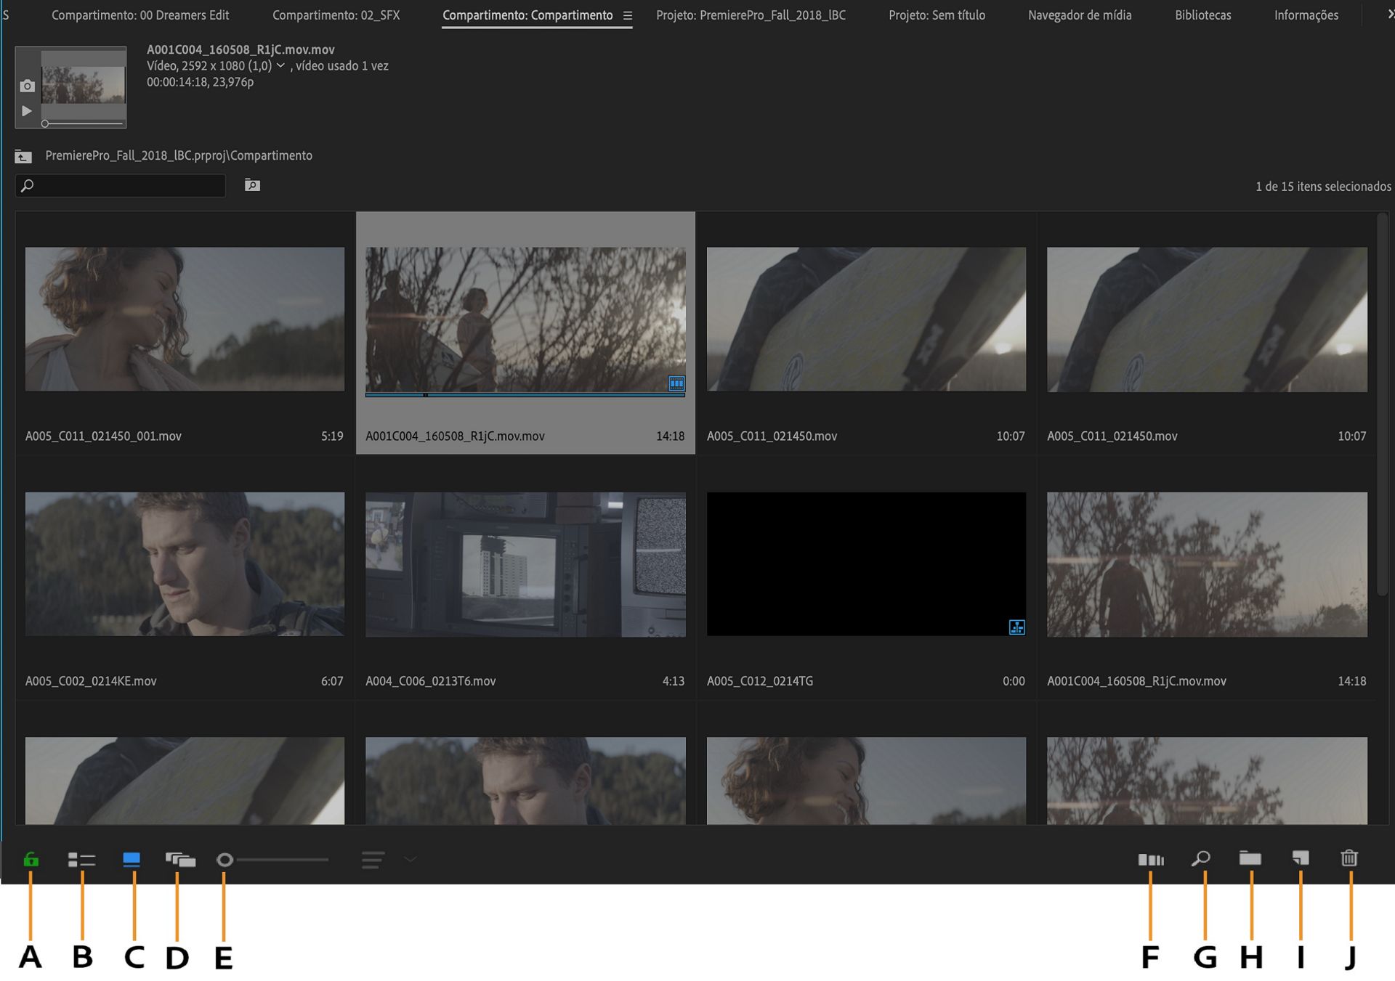This screenshot has height=981, width=1395.
Task: Open the Sort Icons menu
Action: click(x=373, y=860)
